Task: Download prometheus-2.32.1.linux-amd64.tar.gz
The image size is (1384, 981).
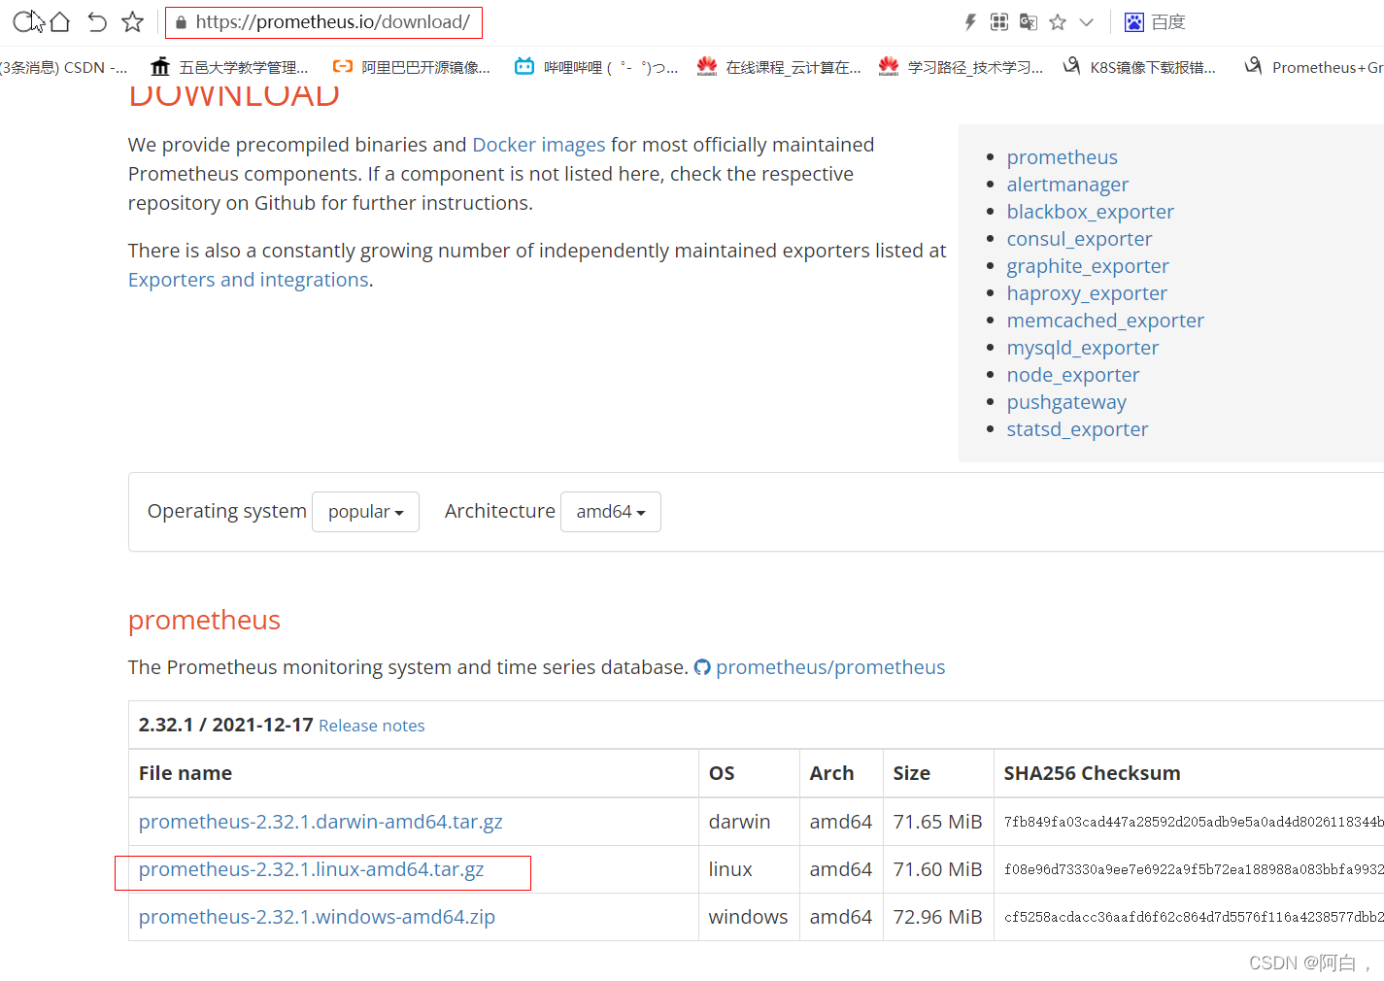Action: 311,869
